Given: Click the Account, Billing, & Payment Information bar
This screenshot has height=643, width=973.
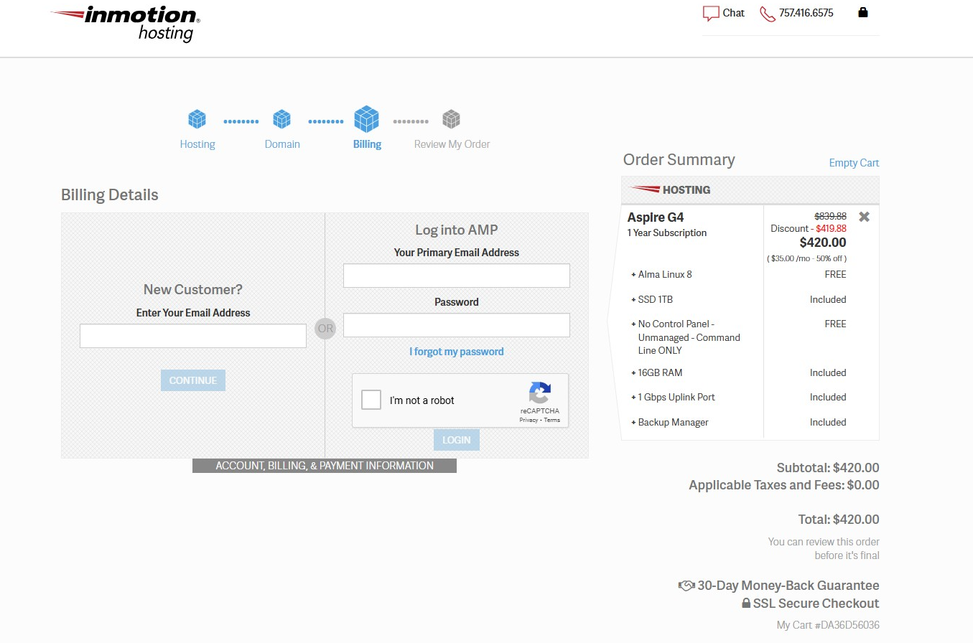Looking at the screenshot, I should coord(325,466).
